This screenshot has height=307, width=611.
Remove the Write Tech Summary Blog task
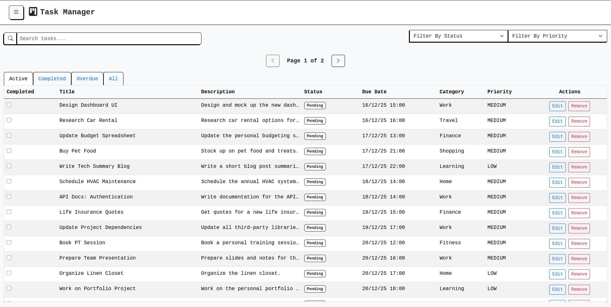[579, 167]
